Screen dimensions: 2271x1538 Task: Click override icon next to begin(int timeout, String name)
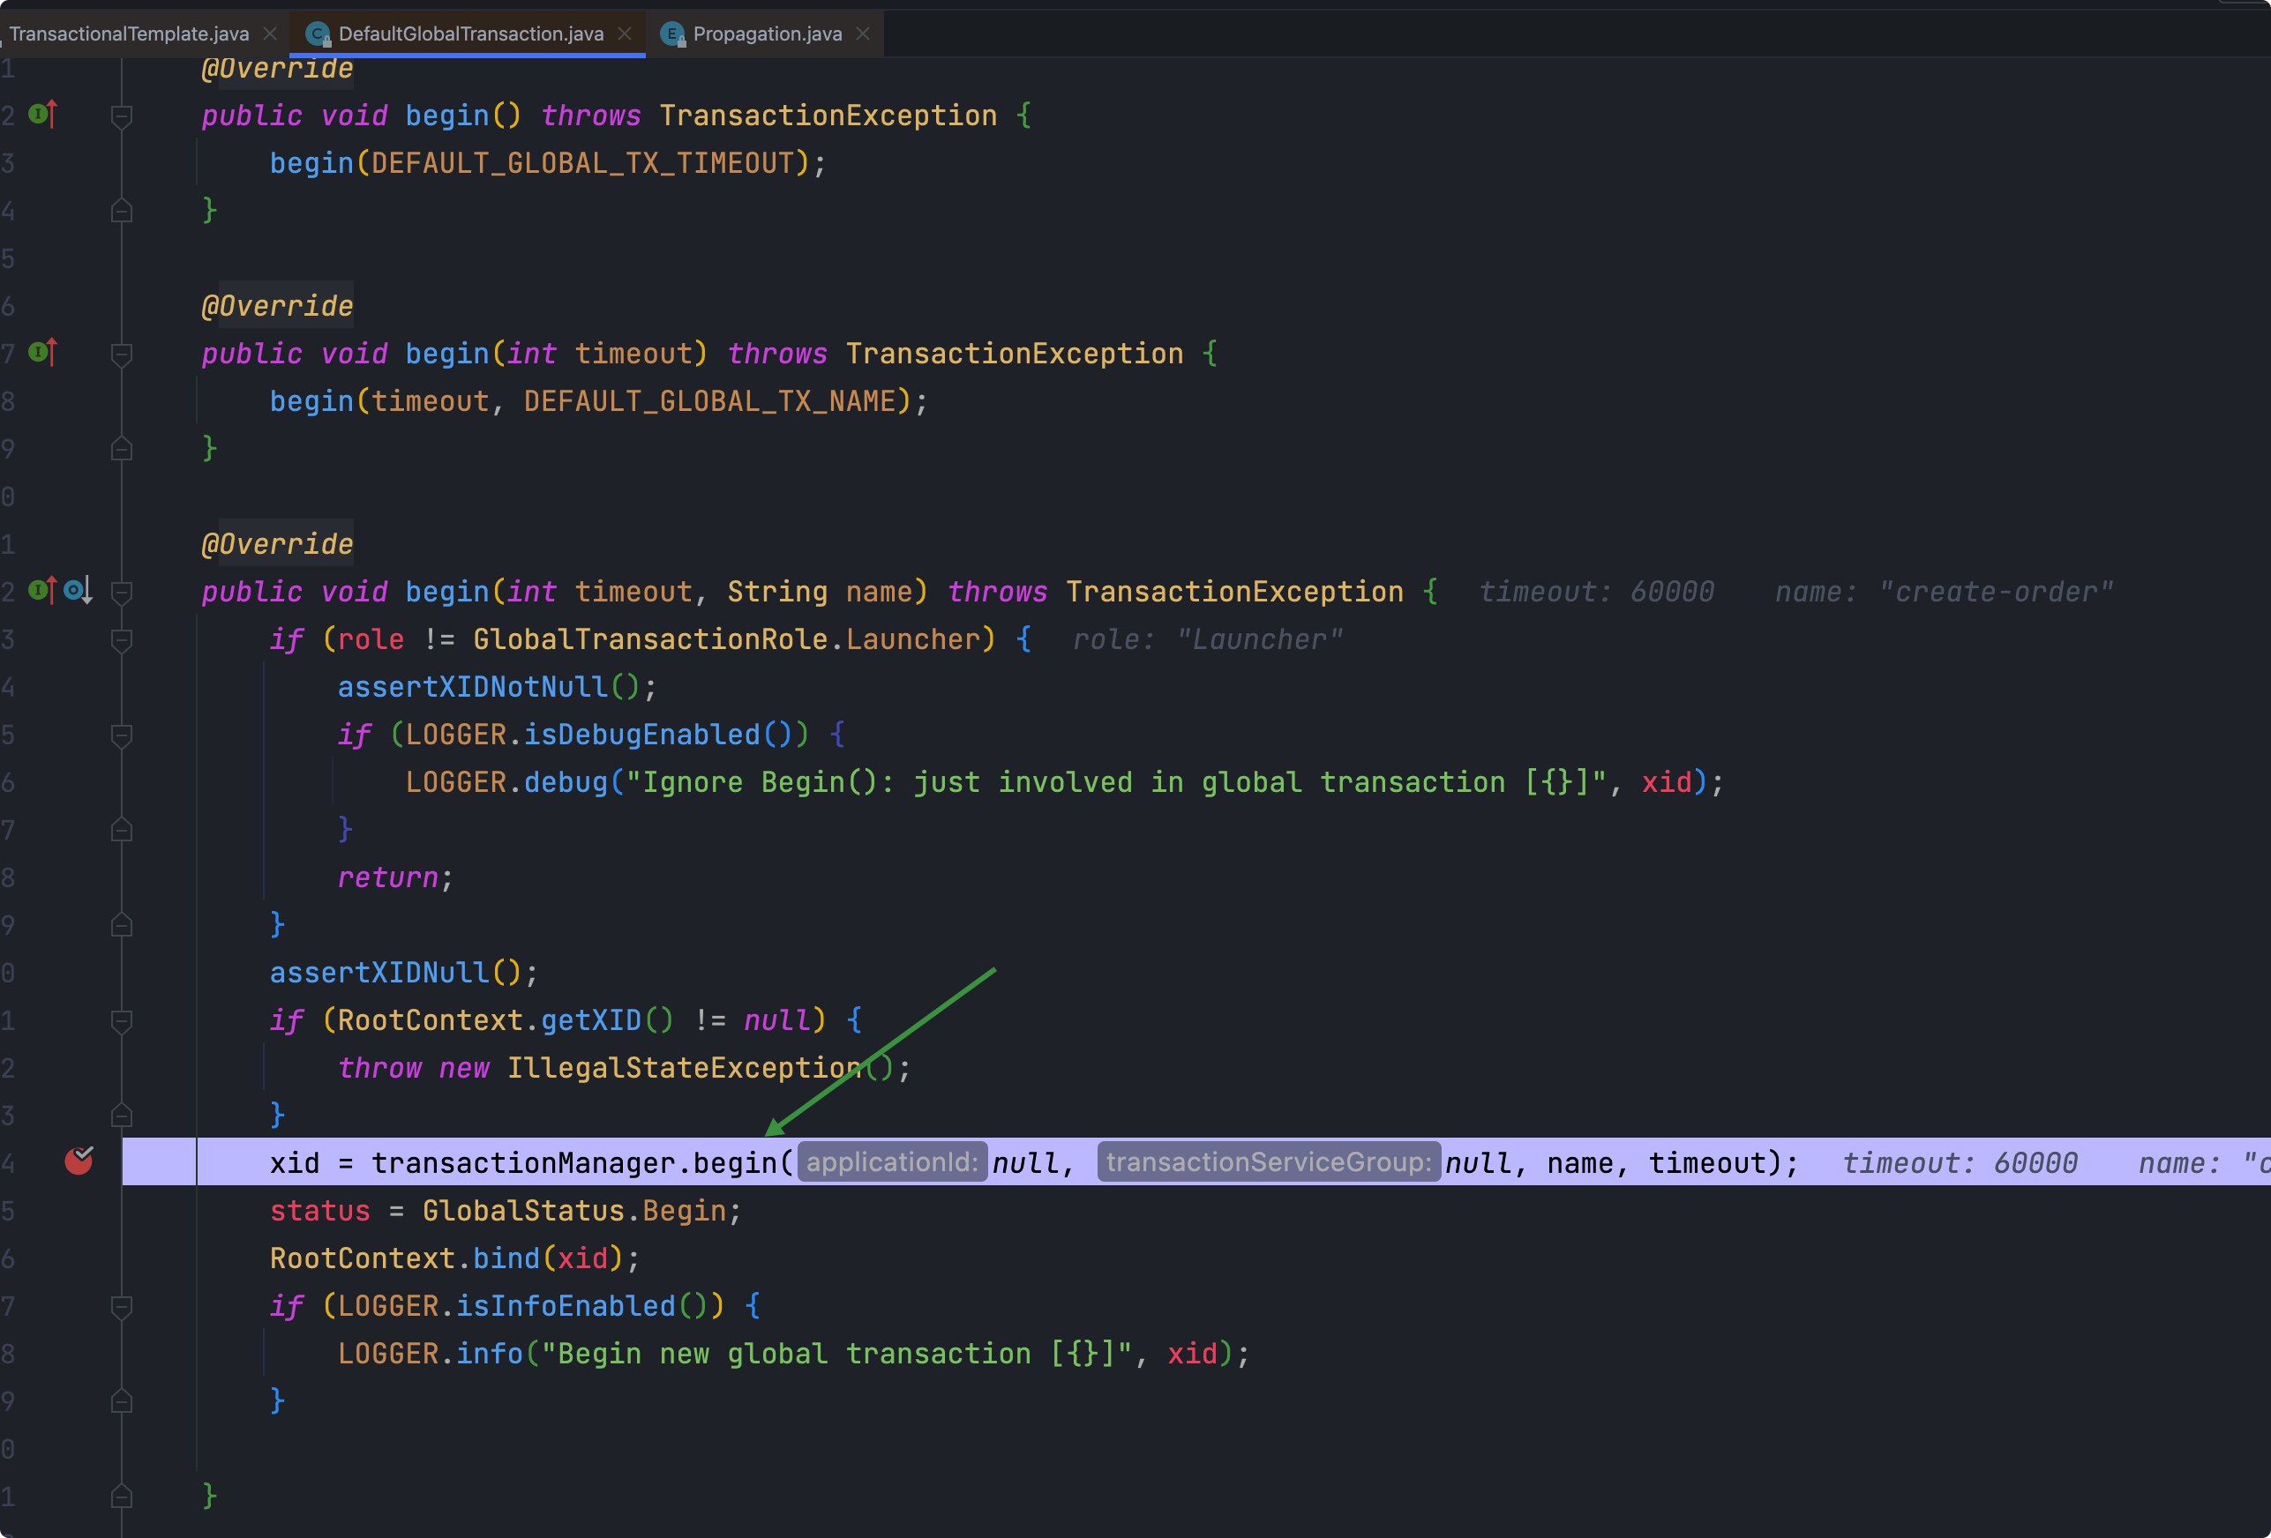pos(42,590)
